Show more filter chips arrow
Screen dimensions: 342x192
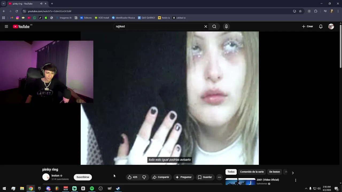click(293, 173)
